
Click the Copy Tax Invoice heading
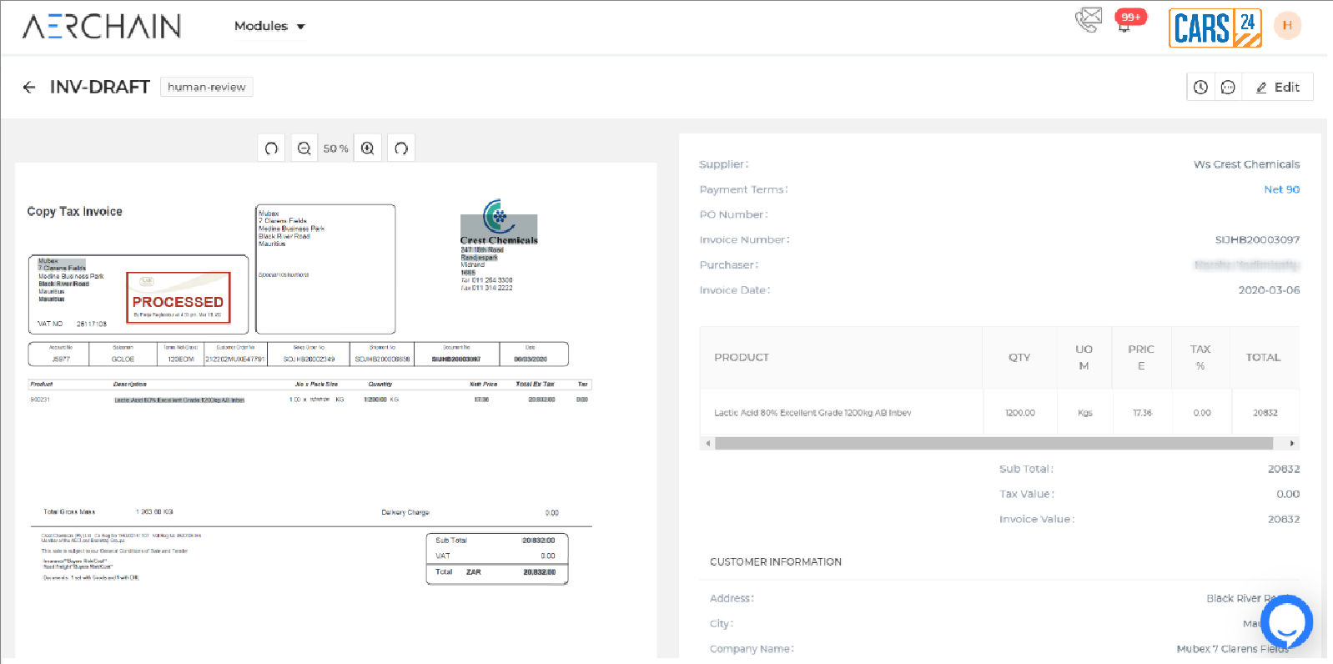74,212
